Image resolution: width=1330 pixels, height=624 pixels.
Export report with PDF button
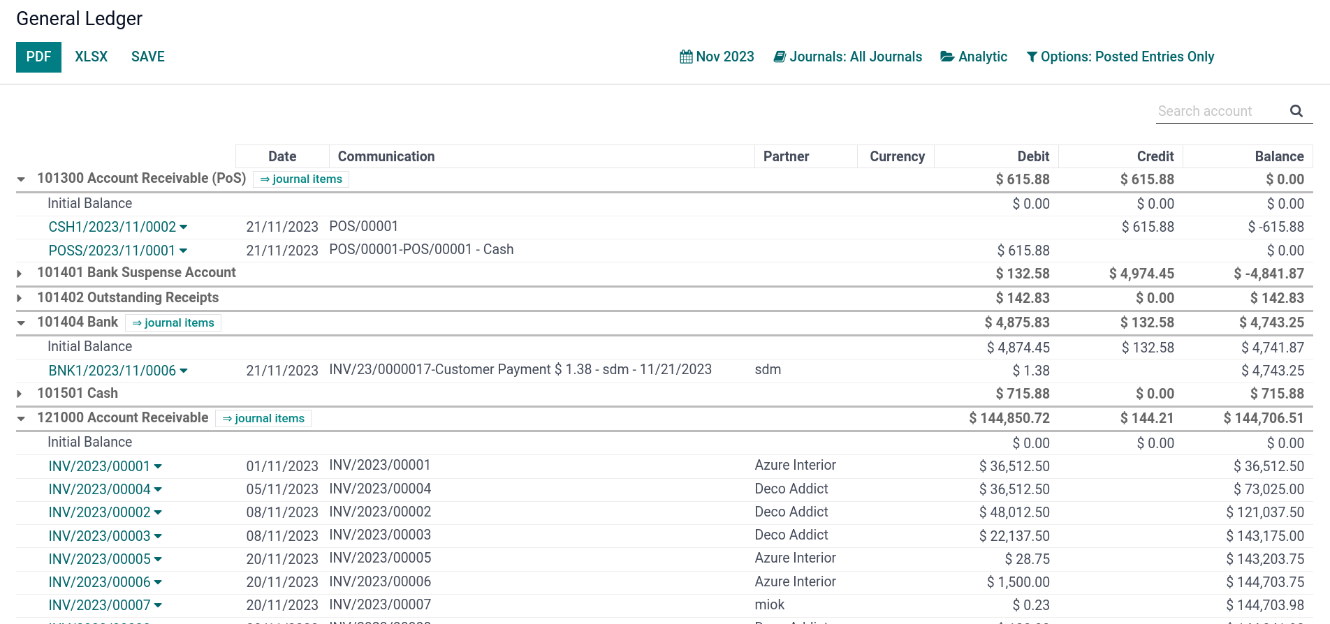tap(38, 57)
